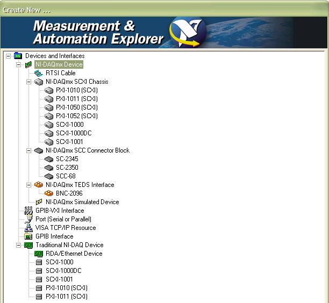The width and height of the screenshot is (329, 303).
Task: Select VISA TCP/IP Resource entry
Action: pyautogui.click(x=66, y=228)
